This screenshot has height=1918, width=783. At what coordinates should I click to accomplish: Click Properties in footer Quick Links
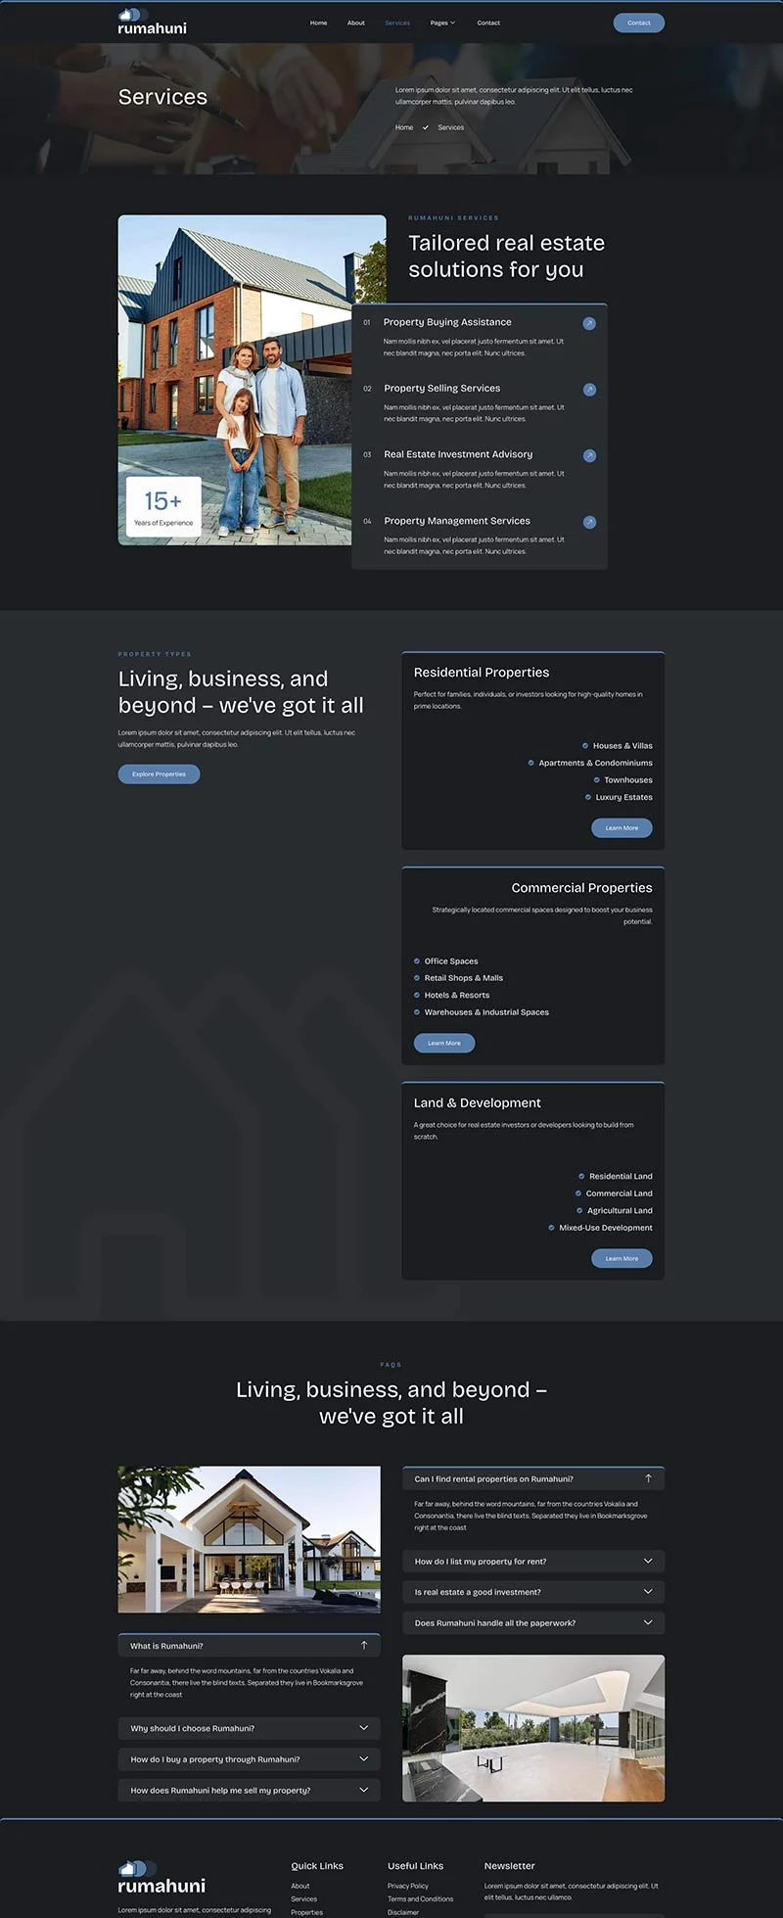tap(306, 1912)
